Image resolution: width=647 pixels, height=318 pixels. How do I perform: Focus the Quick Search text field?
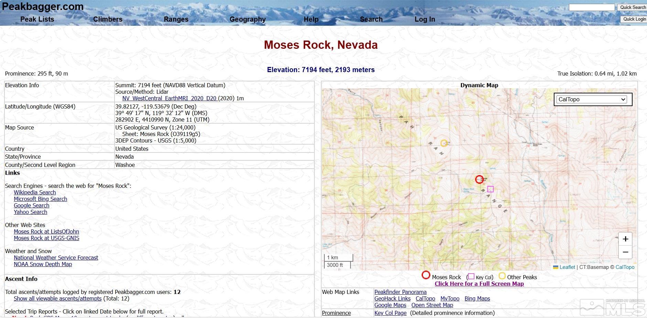[x=592, y=7]
